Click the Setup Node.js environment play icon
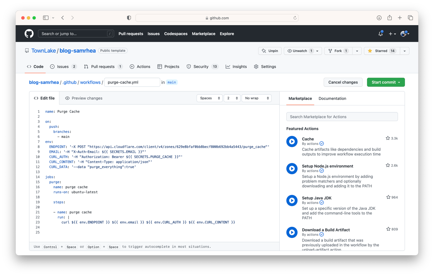The width and height of the screenshot is (434, 276). pos(292,169)
